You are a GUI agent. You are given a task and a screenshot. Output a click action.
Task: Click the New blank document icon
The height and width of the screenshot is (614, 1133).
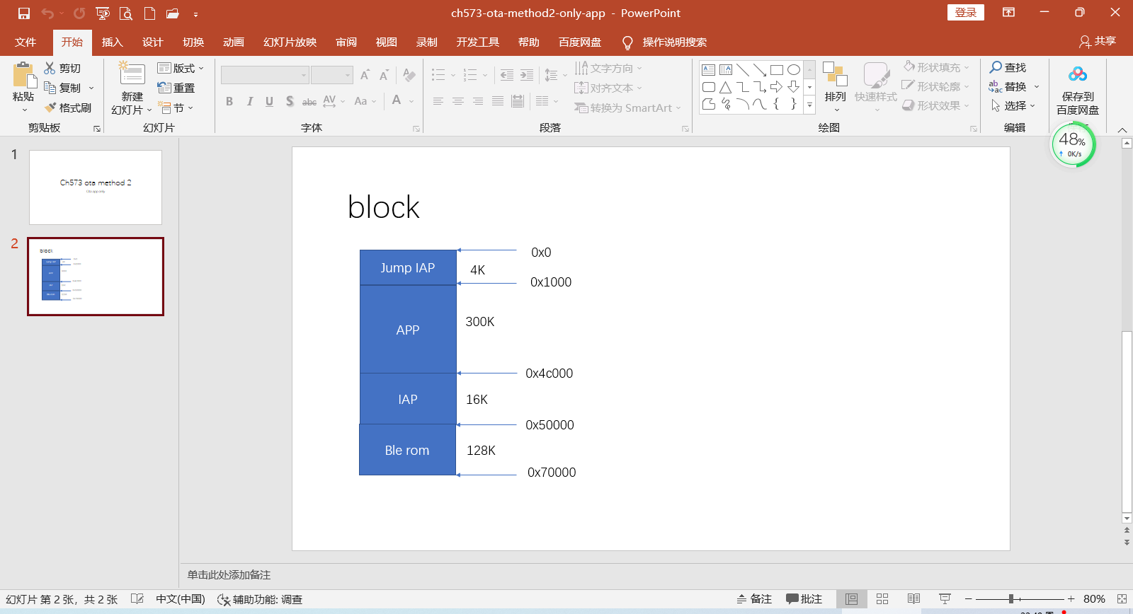click(x=149, y=13)
